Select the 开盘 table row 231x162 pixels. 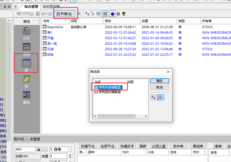[136, 38]
